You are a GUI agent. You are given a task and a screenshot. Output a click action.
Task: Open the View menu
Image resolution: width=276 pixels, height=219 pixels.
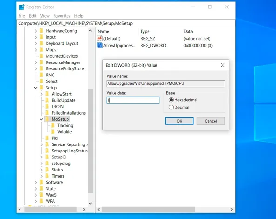[45, 16]
